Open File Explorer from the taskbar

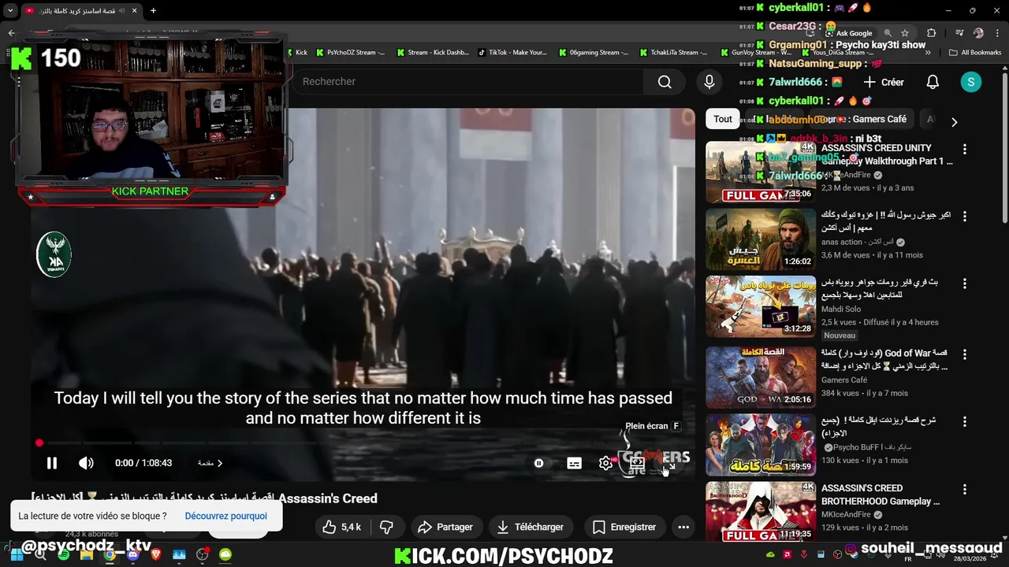[87, 555]
